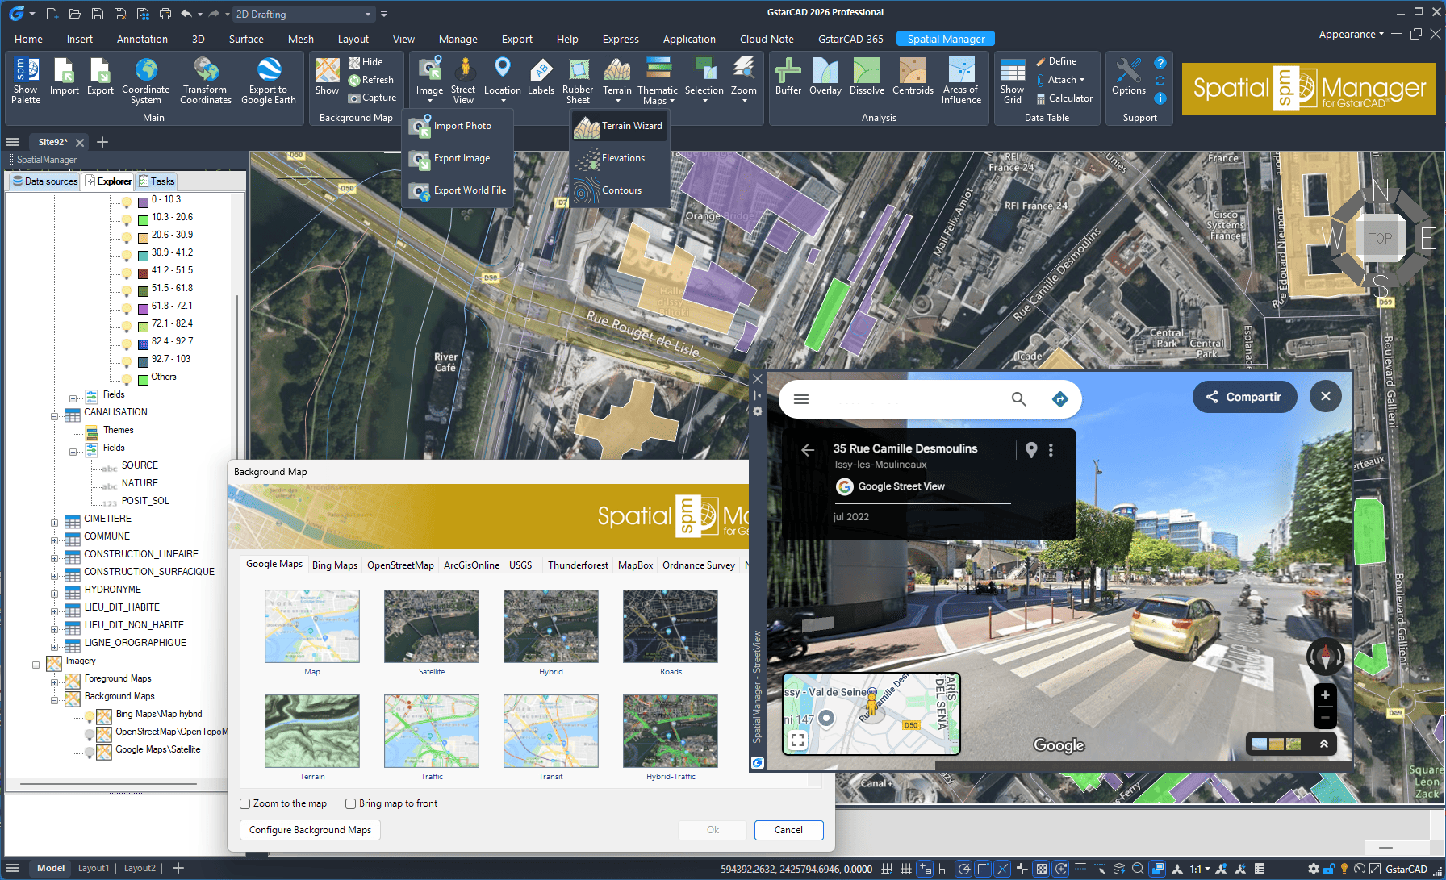The image size is (1446, 880).
Task: Select Terrain Wizard menu entry
Action: (x=619, y=126)
